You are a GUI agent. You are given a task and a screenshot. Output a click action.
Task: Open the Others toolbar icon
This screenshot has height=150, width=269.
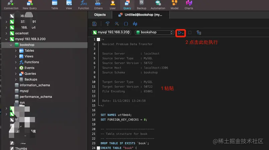pyautogui.click(x=98, y=5)
